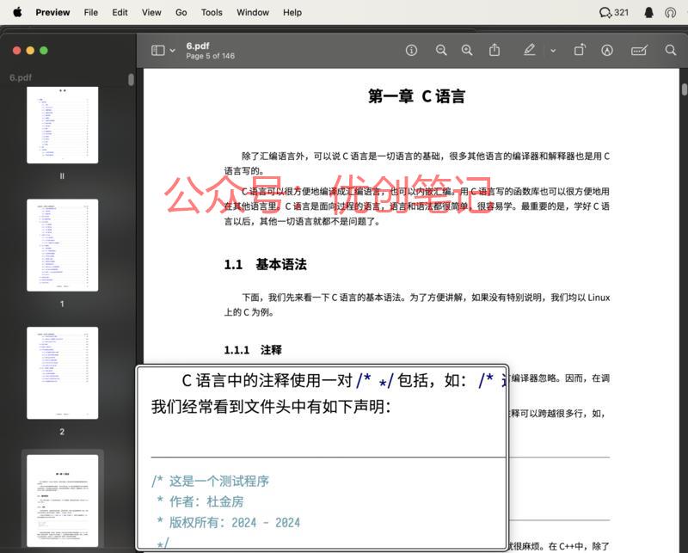This screenshot has height=553, width=688.
Task: Click the code line "版权所有：2024 - 2024"
Action: 235,522
